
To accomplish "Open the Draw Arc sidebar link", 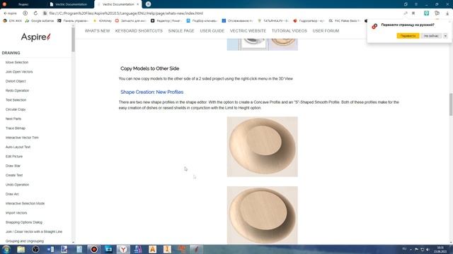I will 12,194.
